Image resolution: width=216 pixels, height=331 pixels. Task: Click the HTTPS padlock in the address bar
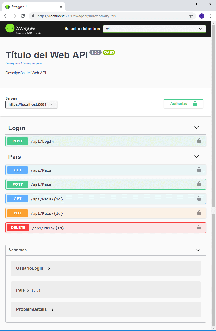tap(33, 16)
